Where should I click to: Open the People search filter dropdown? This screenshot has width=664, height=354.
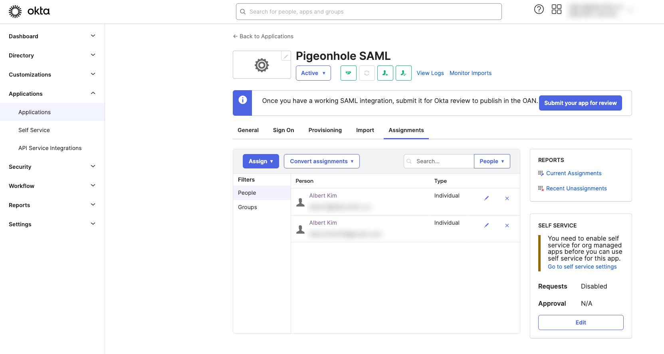click(x=492, y=161)
